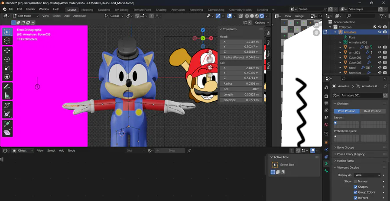Select the Extrude bone tool
Viewport: 390px width, 201px height.
pos(7,124)
